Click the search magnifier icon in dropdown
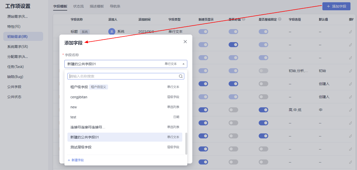The width and height of the screenshot is (357, 170). 181,76
